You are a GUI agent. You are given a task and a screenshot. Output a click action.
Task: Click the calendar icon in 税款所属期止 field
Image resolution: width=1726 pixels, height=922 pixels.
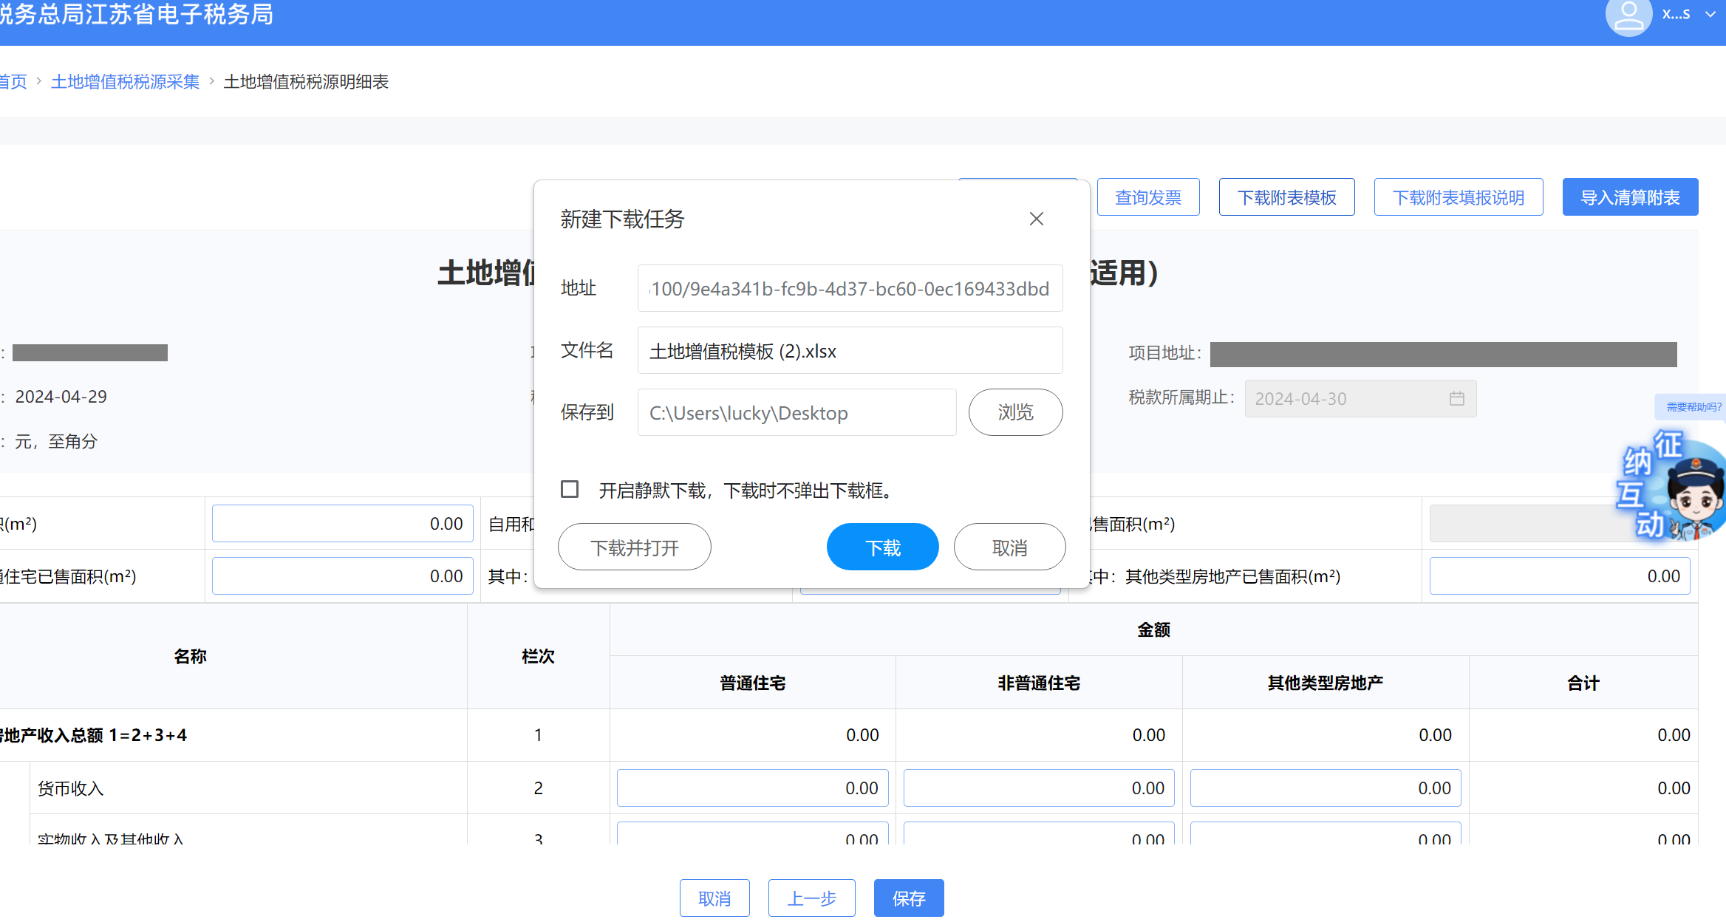click(1456, 399)
